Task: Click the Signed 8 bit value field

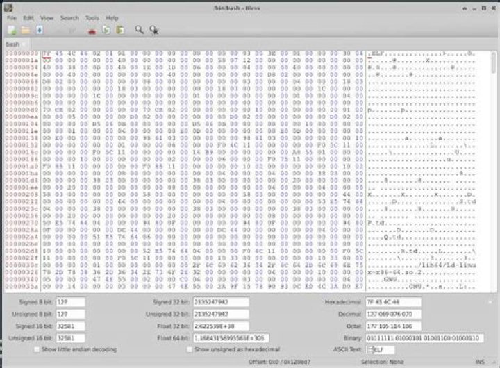Action: 71,302
